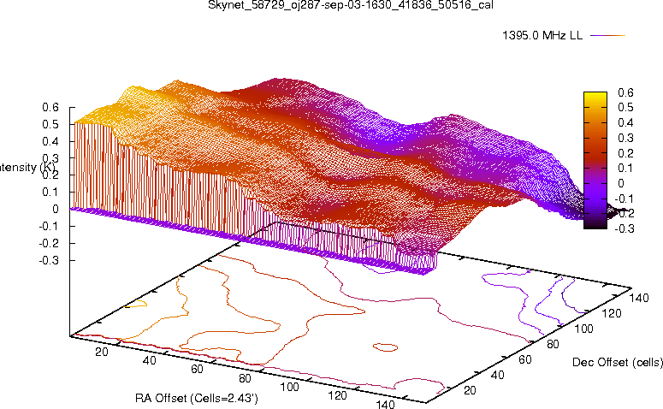The height and width of the screenshot is (409, 663).
Task: Click the legend's purple line sample
Action: pyautogui.click(x=607, y=36)
